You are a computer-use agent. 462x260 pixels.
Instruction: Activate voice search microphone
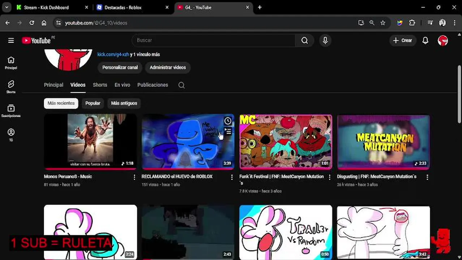[325, 40]
